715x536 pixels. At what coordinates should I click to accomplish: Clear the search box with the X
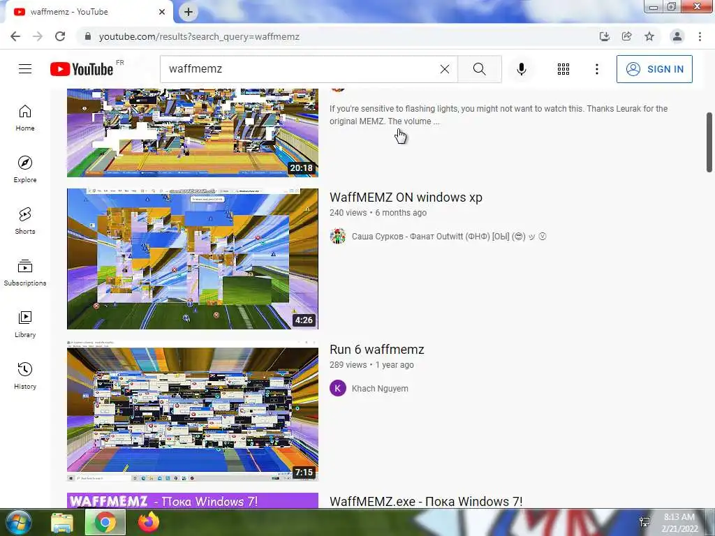coord(445,69)
